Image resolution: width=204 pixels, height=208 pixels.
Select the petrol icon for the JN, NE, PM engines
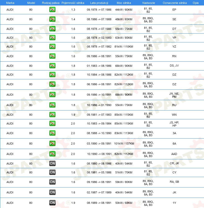[x=52, y=95]
